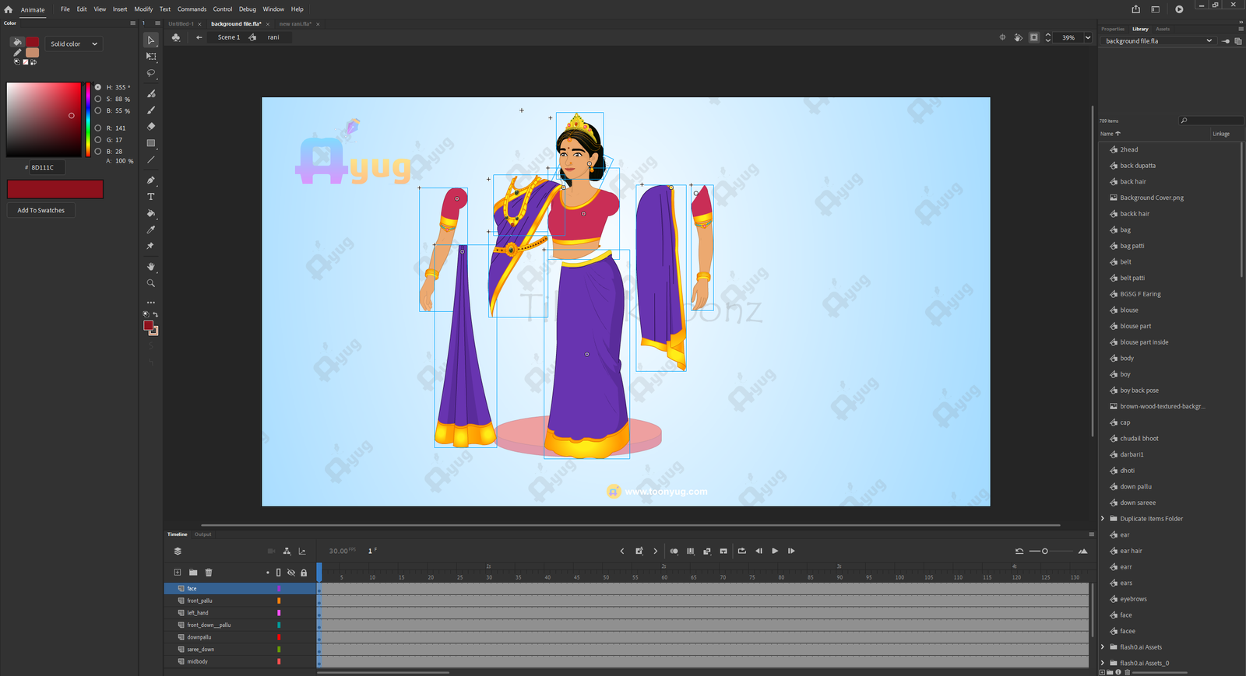
Task: Toggle hide all layers eye icon
Action: pos(291,573)
